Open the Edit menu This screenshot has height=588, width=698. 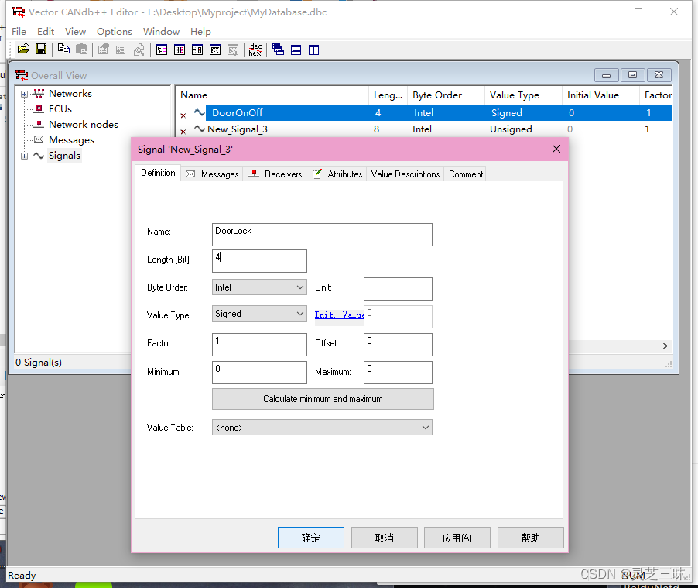[x=46, y=32]
